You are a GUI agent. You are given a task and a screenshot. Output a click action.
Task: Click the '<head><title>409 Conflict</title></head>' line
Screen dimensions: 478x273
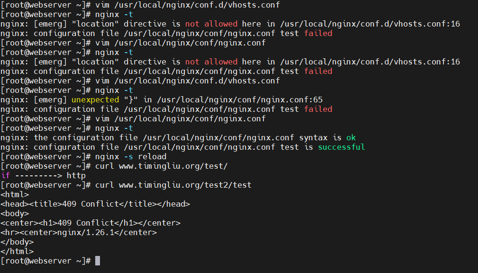(95, 204)
